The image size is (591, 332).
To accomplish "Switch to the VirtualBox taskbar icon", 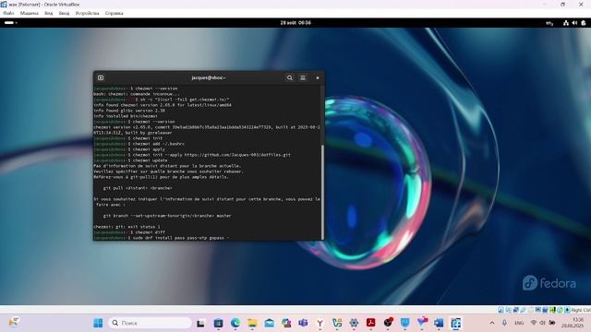I will click(455, 323).
